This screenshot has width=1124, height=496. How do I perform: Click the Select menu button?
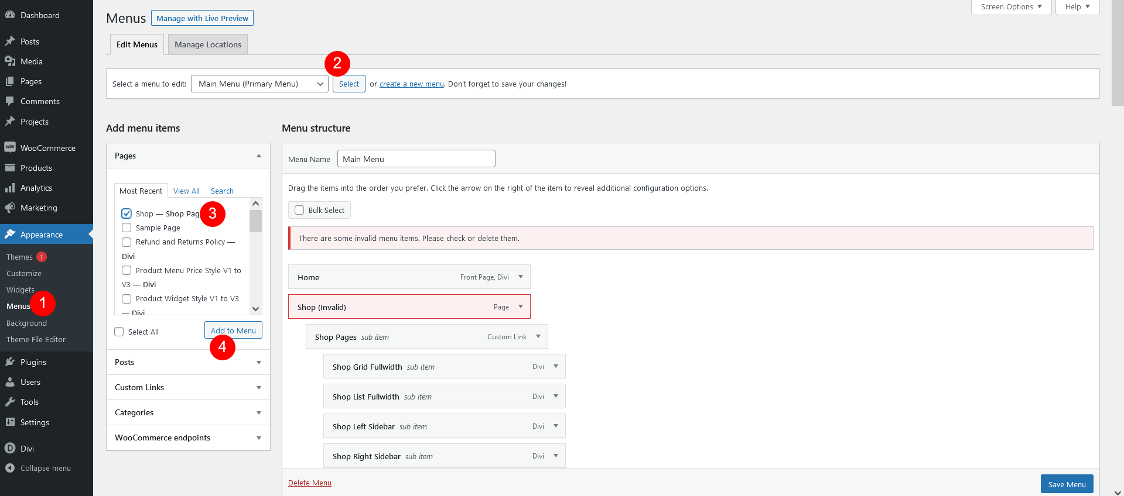(349, 84)
